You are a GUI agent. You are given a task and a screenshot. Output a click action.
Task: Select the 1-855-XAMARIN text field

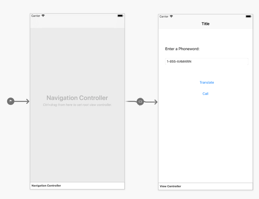[207, 61]
